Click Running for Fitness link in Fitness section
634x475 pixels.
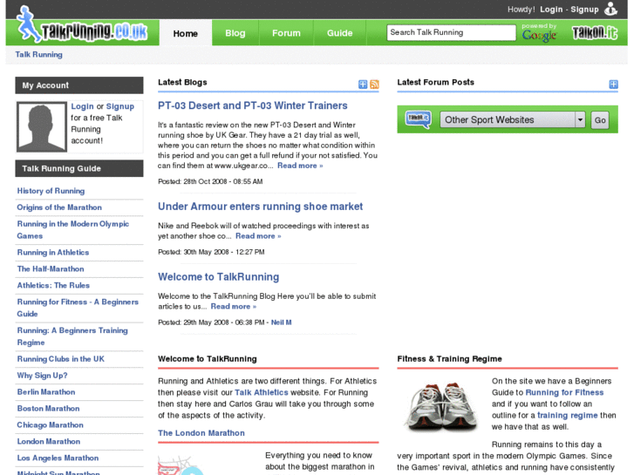(x=564, y=392)
